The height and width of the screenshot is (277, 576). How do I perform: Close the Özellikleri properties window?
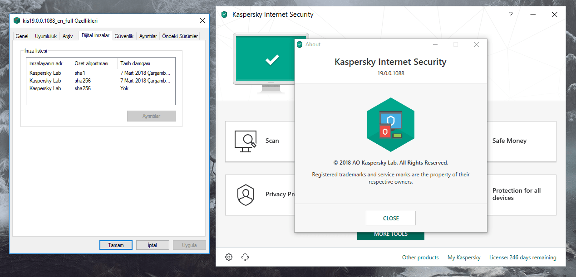(x=202, y=20)
